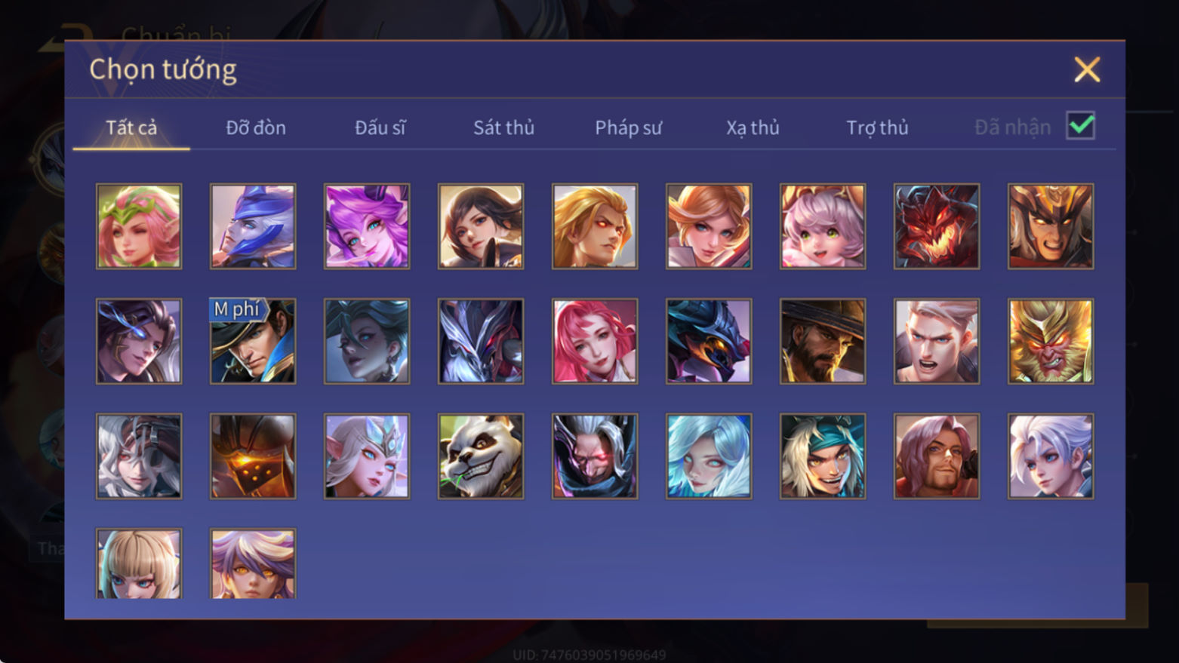The height and width of the screenshot is (663, 1179).
Task: Filter by the Xạ thủ tab
Action: point(753,127)
